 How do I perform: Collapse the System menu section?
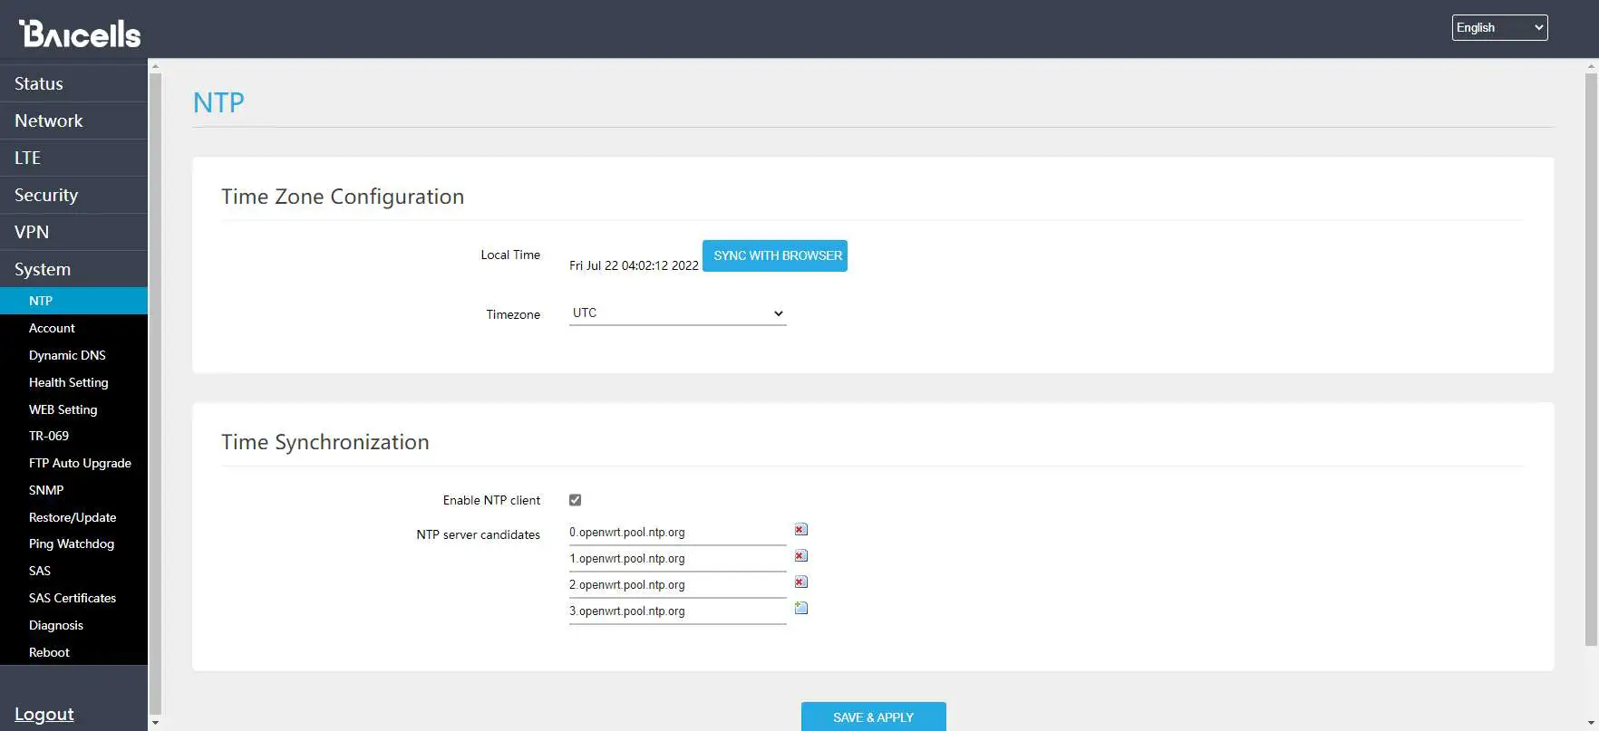pos(73,269)
